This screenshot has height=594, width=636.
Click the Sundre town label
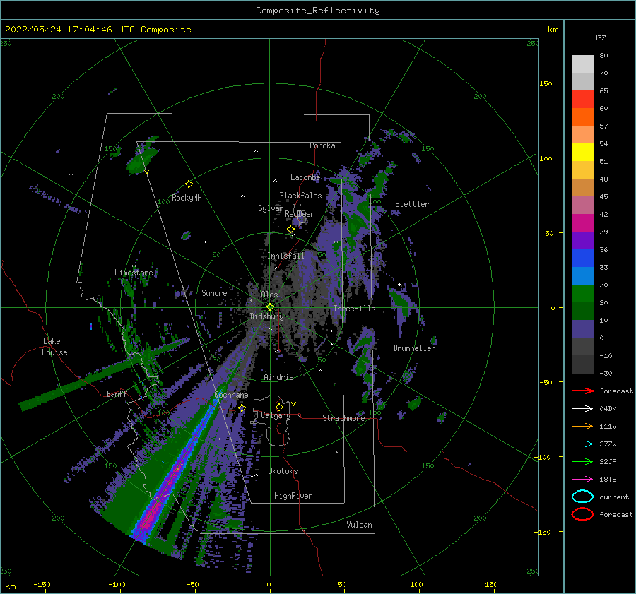tap(214, 292)
